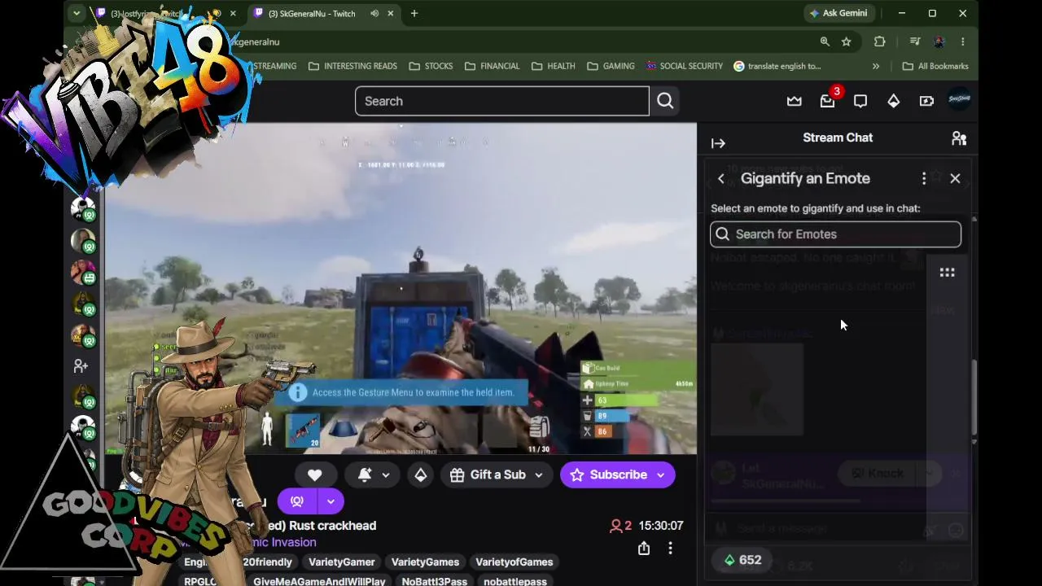Image resolution: width=1042 pixels, height=586 pixels.
Task: Click the GiveMeAGameAndIWillPlay tag
Action: 319,581
